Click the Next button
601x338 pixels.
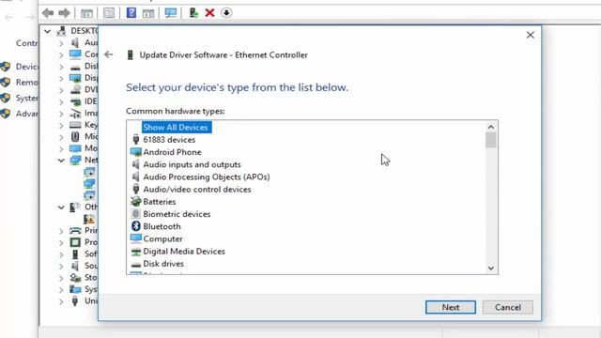pos(451,307)
